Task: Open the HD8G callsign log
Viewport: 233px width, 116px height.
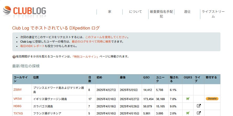Action: point(17,106)
